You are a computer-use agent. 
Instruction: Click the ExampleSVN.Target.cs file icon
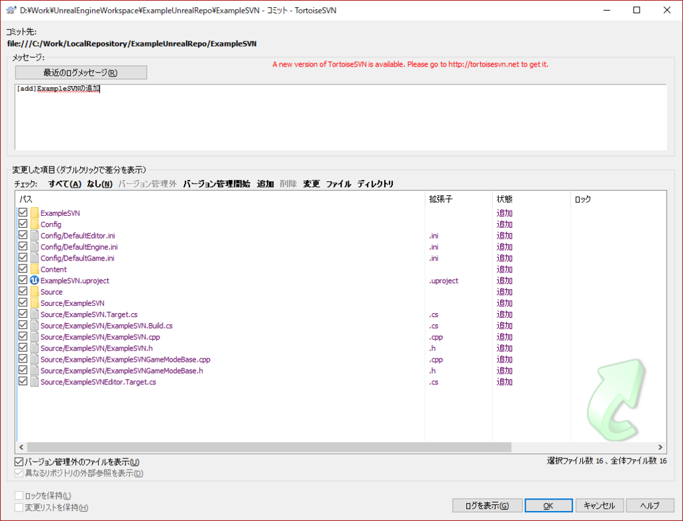(x=35, y=314)
